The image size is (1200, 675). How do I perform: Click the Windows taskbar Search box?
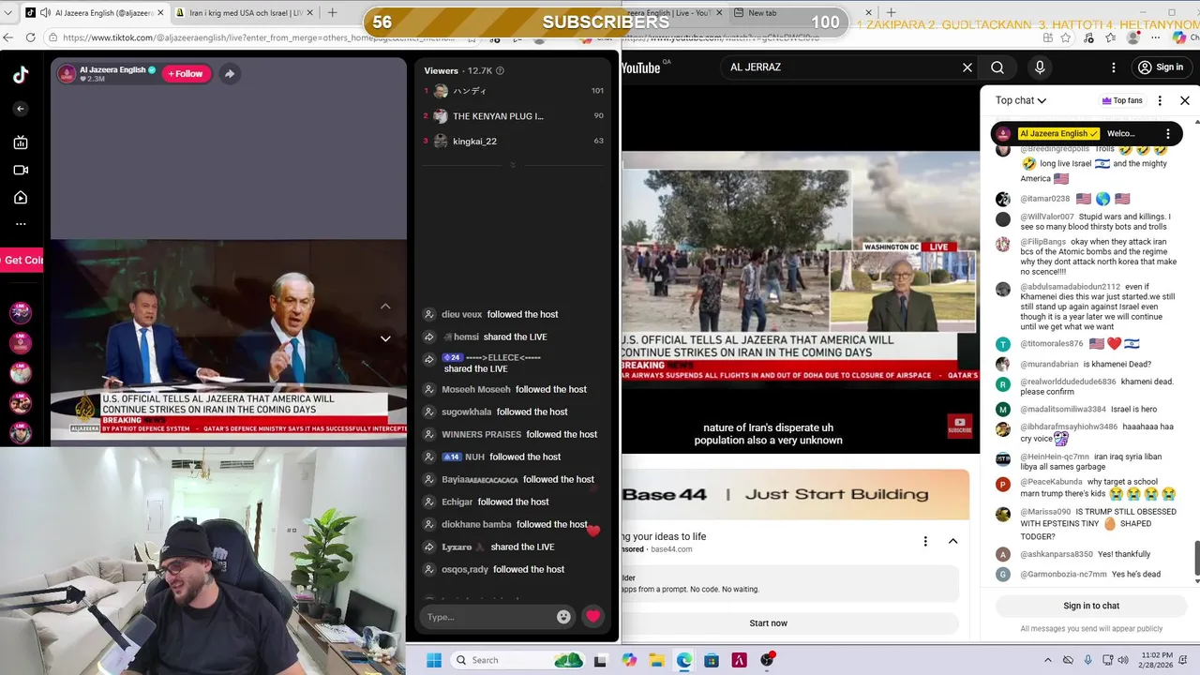[x=517, y=660]
